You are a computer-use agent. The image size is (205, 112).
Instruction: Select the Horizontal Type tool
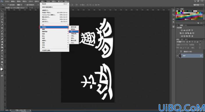(x=2, y=53)
